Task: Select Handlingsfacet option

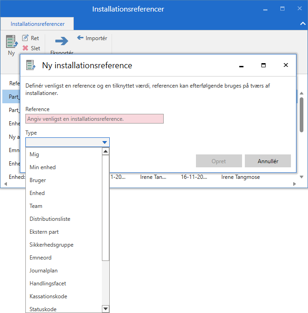Action: click(64, 283)
